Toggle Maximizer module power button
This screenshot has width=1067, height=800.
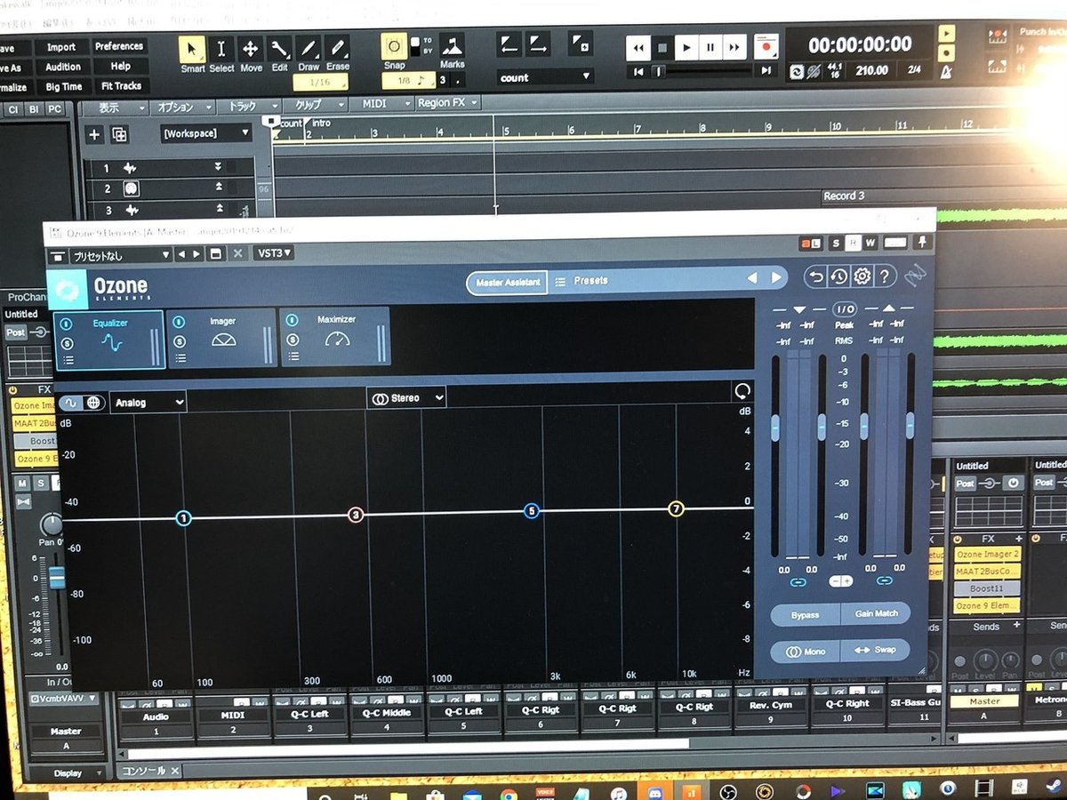point(293,321)
